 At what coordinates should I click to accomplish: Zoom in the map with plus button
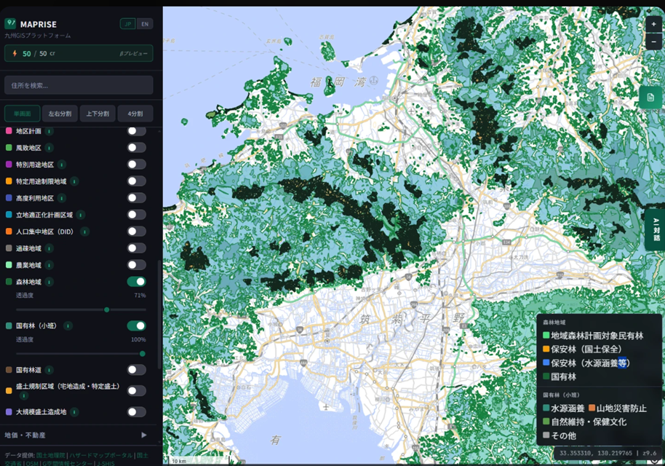[653, 24]
